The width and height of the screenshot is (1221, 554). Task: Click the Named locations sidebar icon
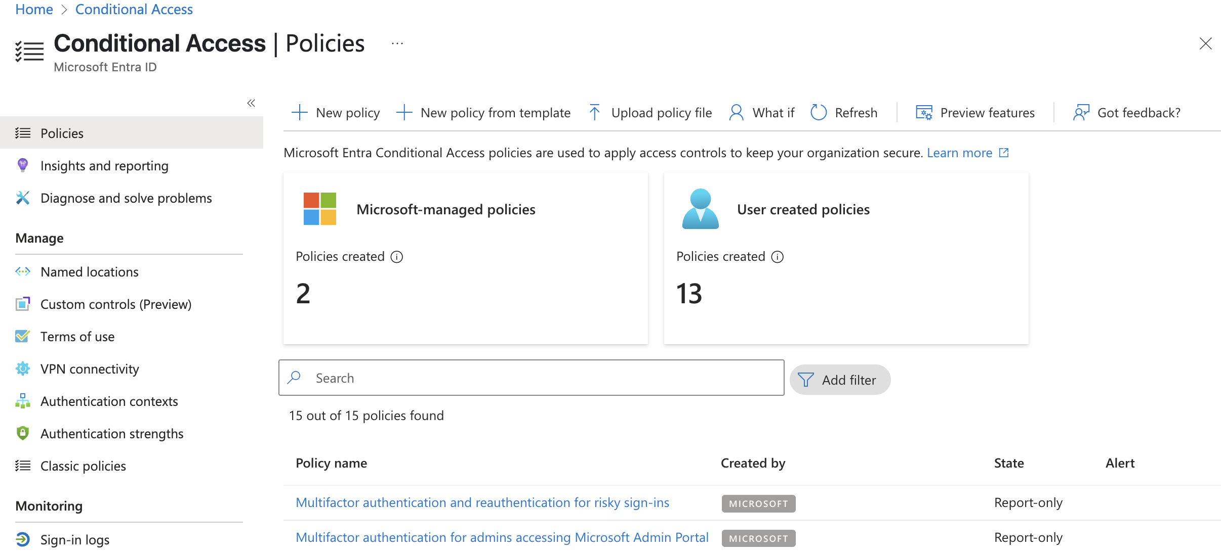[x=23, y=272]
